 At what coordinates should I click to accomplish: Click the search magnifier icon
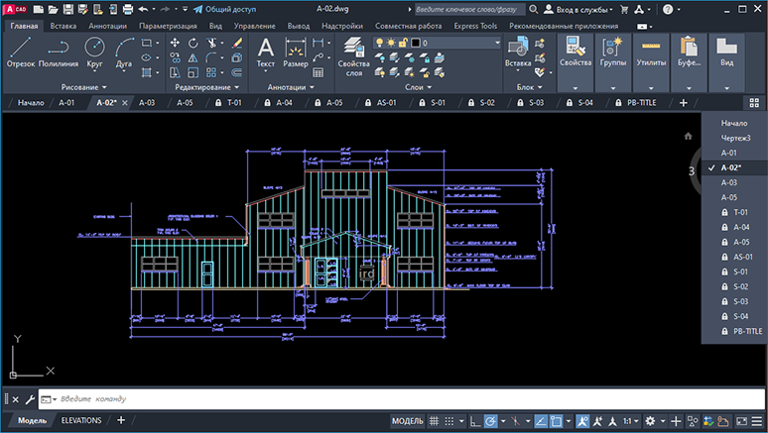coord(534,9)
